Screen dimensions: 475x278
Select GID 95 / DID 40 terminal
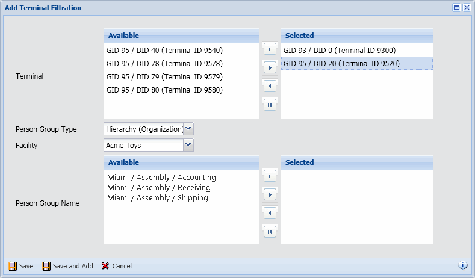pyautogui.click(x=164, y=51)
